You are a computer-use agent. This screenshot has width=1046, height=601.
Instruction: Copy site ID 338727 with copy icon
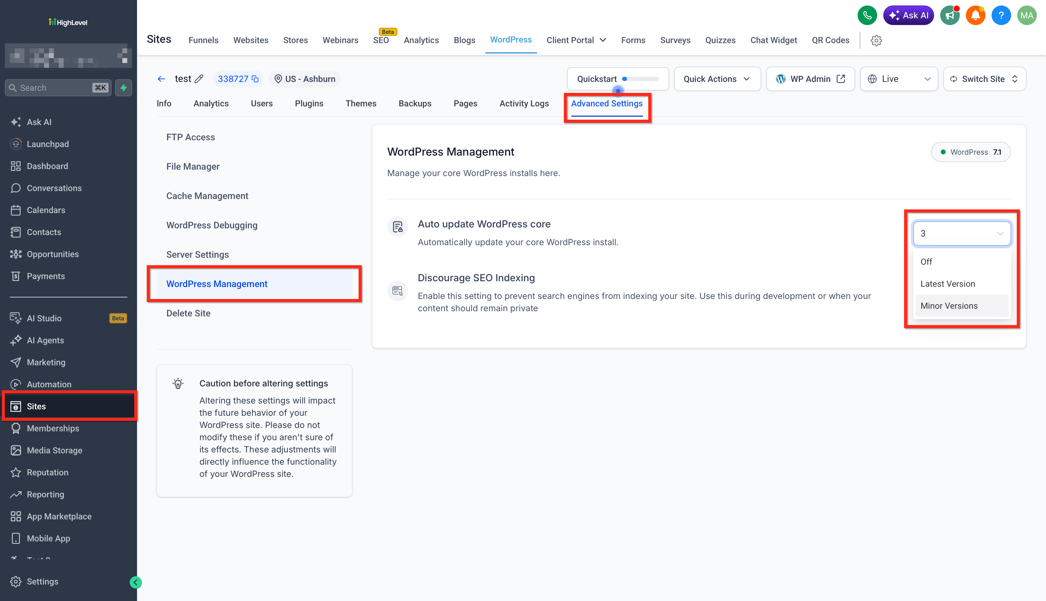tap(255, 79)
